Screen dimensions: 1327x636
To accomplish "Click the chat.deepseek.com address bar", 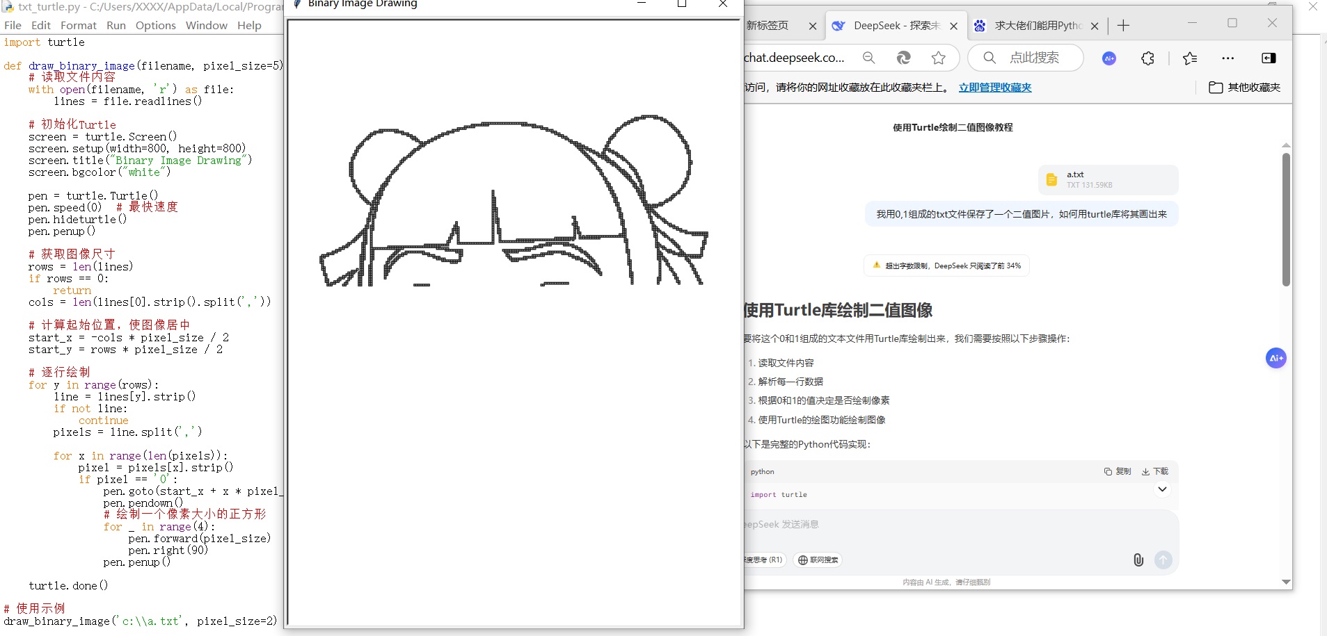I will (794, 58).
